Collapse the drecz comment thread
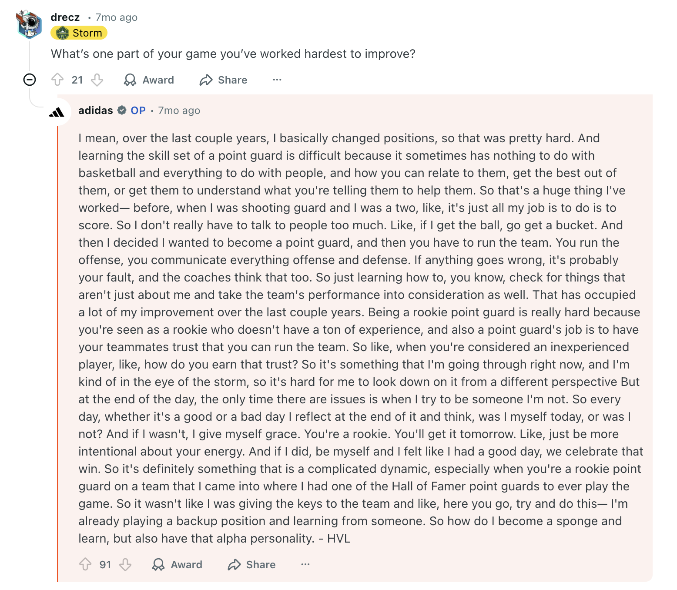677x590 pixels. (30, 80)
